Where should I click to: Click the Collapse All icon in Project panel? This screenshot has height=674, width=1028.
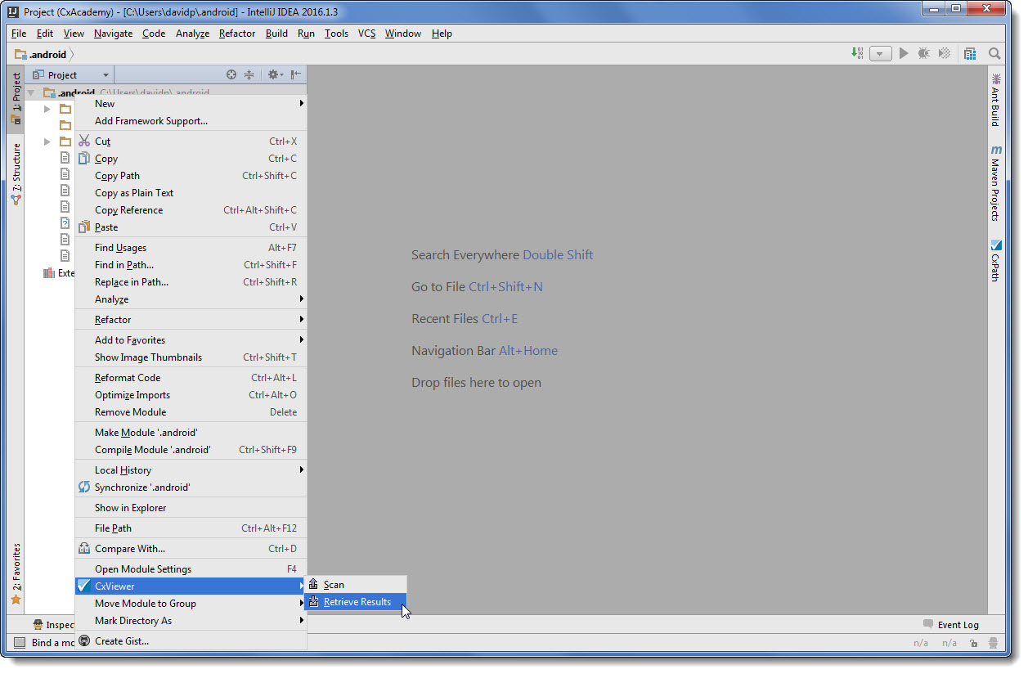(249, 74)
